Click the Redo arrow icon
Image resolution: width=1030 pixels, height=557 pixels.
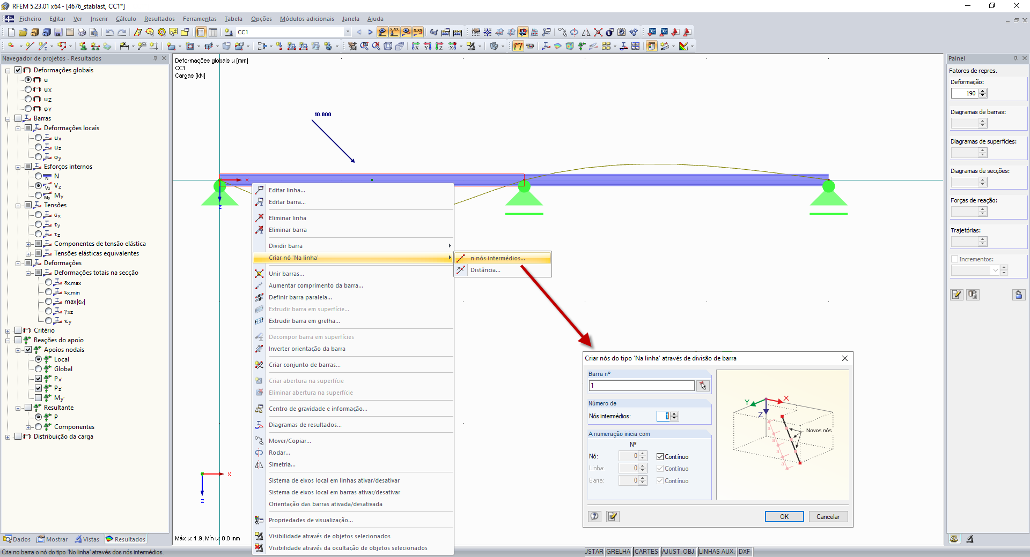pyautogui.click(x=122, y=32)
